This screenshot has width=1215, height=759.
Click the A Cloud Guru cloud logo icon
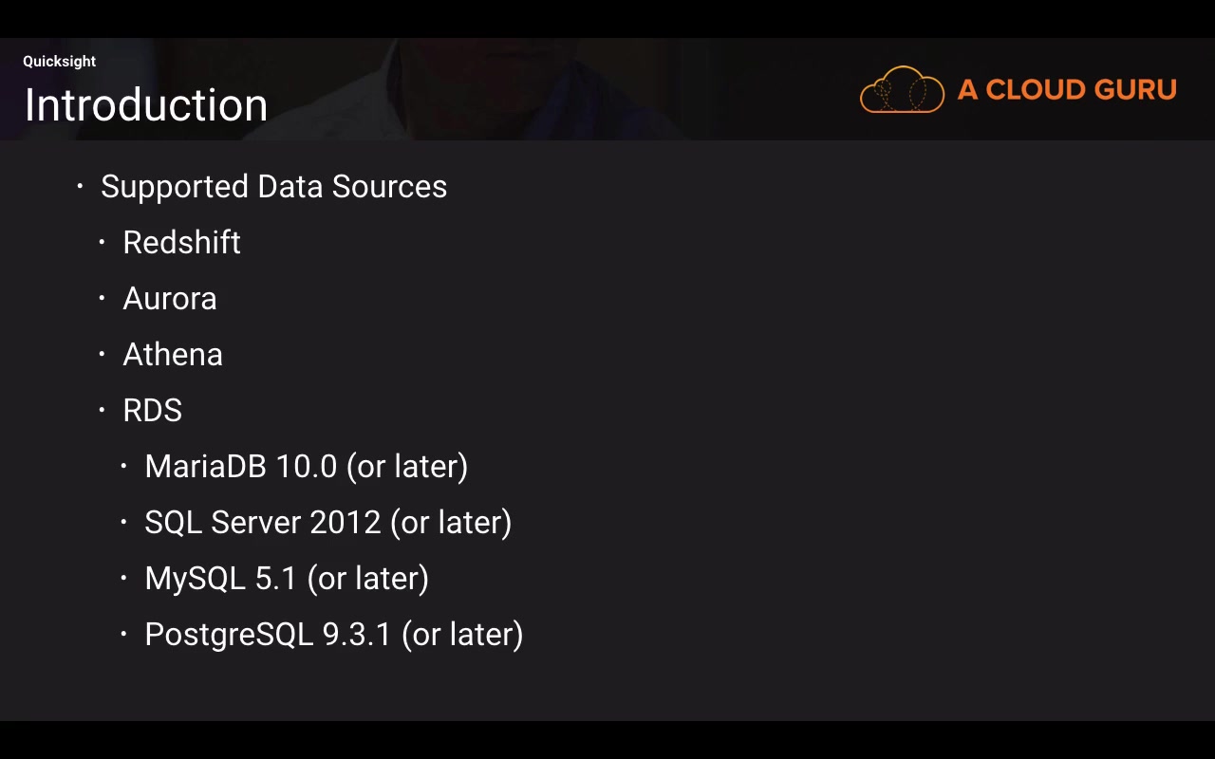point(902,90)
